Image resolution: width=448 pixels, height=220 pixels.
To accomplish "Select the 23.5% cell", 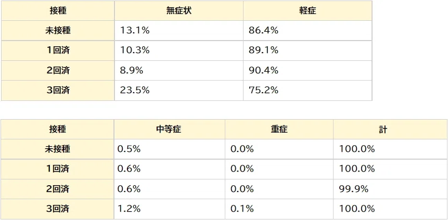I will 179,90.
